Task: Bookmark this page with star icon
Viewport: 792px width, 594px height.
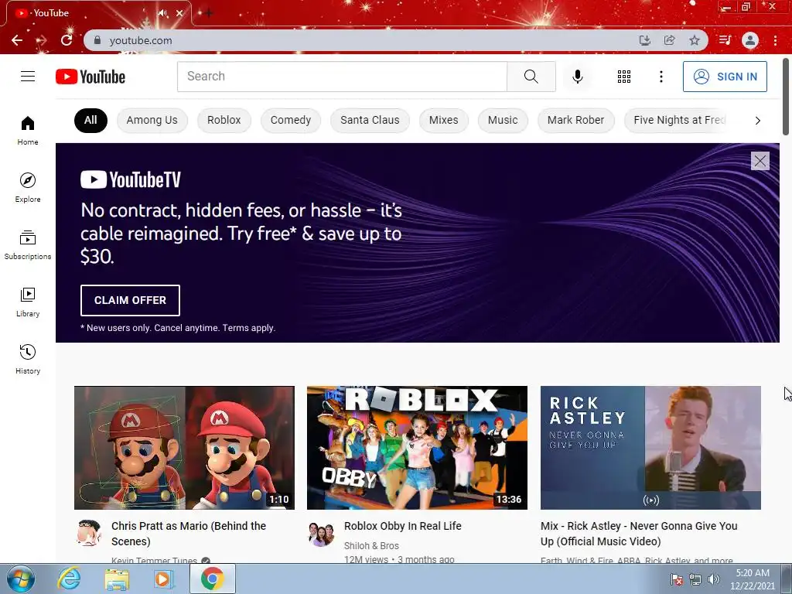Action: point(695,40)
